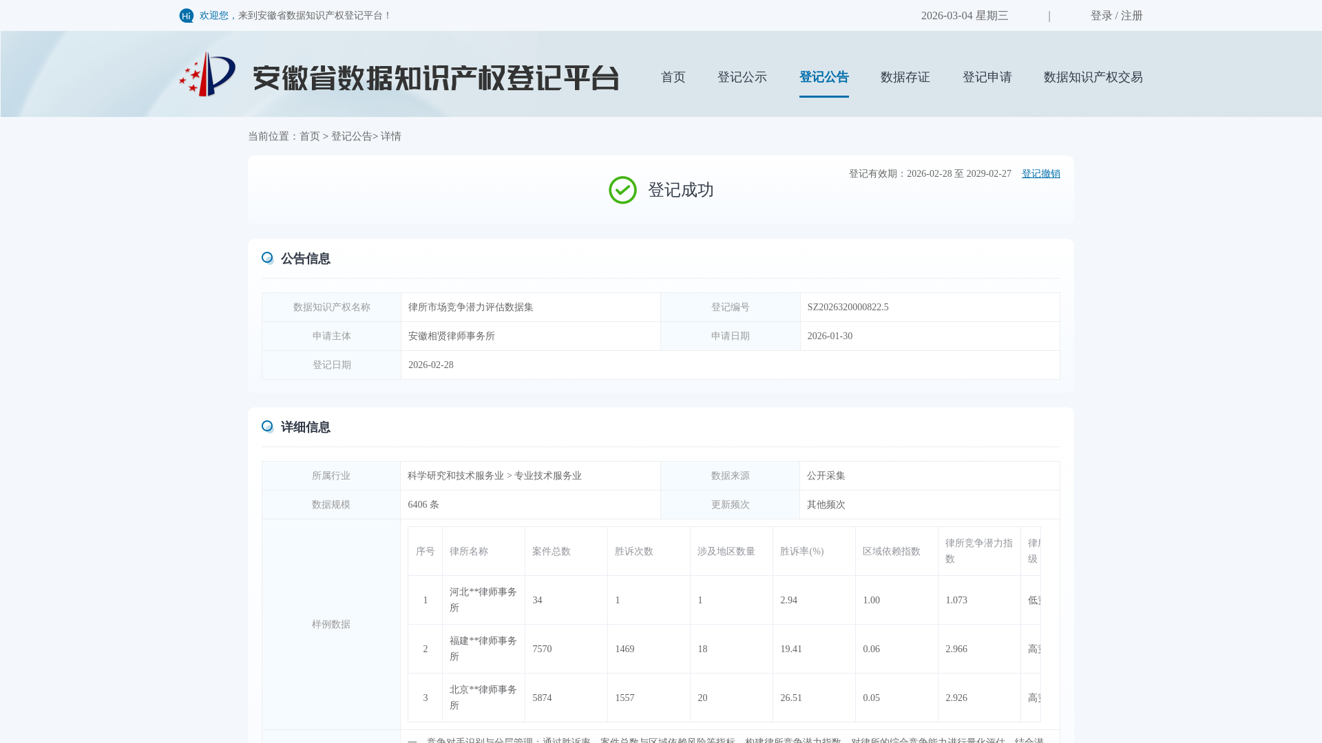Open the 首页 navigation tab
This screenshot has height=743, width=1322.
pos(673,77)
